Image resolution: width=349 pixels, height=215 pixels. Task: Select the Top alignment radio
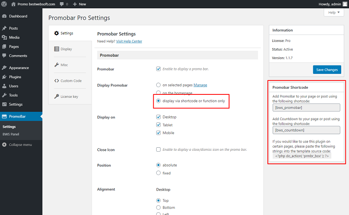[158, 200]
